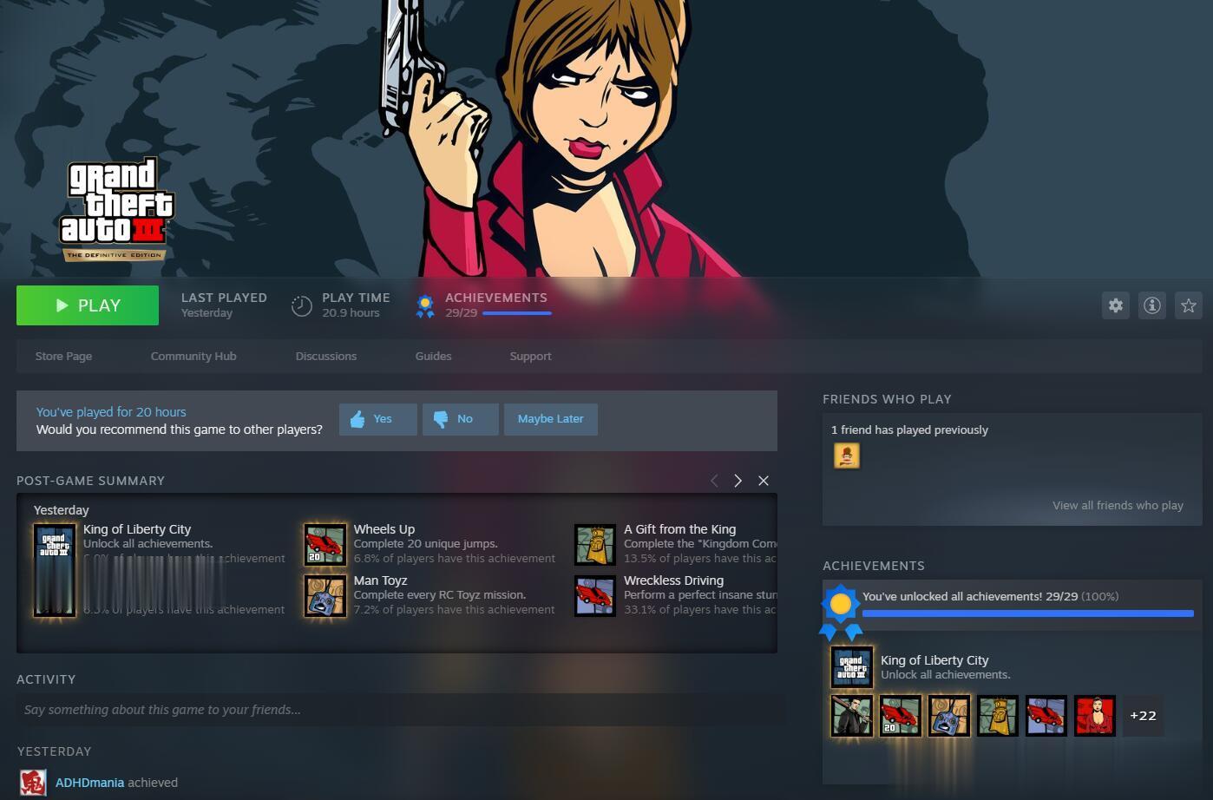Screen dimensions: 1213x800
Task: Select woman in red achievement thumbnail
Action: pyautogui.click(x=1095, y=716)
